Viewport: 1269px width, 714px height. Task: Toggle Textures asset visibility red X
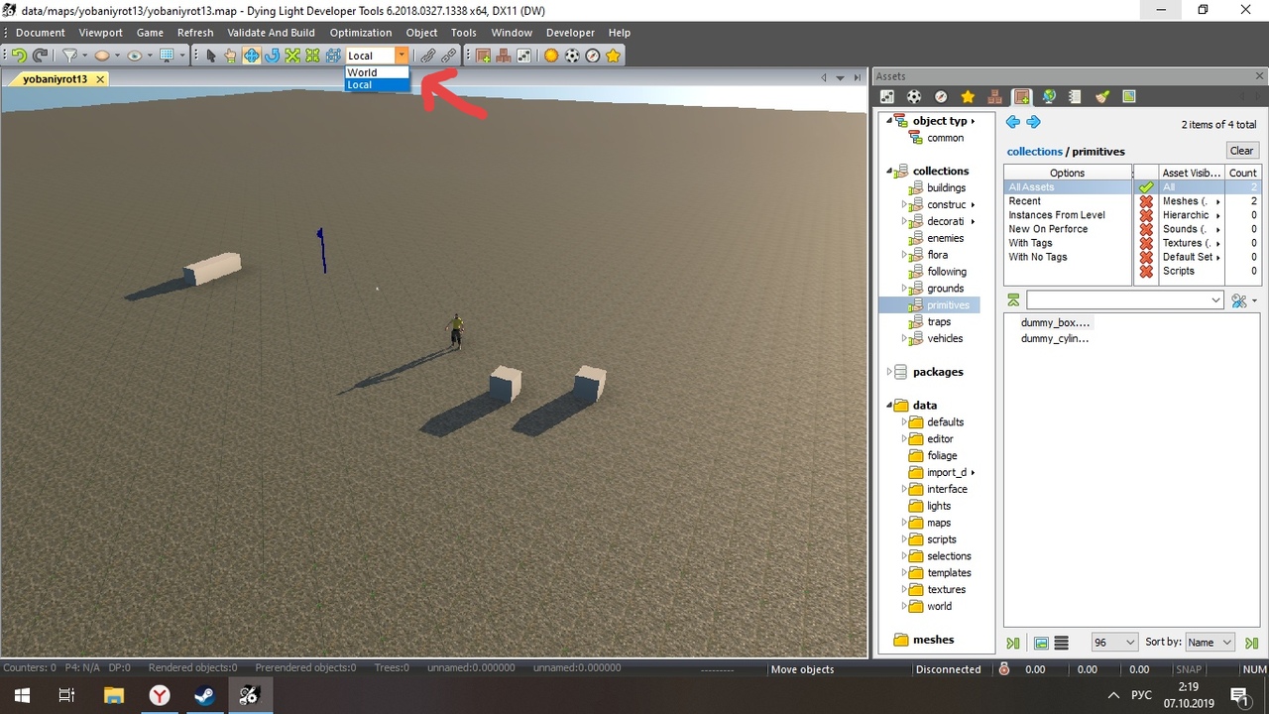(x=1146, y=243)
